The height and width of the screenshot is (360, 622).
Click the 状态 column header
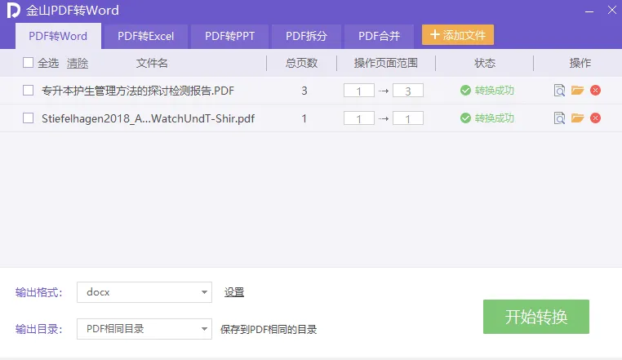coord(485,63)
